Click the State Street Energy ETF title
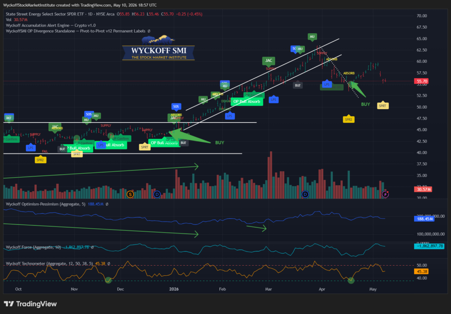 click(x=60, y=14)
